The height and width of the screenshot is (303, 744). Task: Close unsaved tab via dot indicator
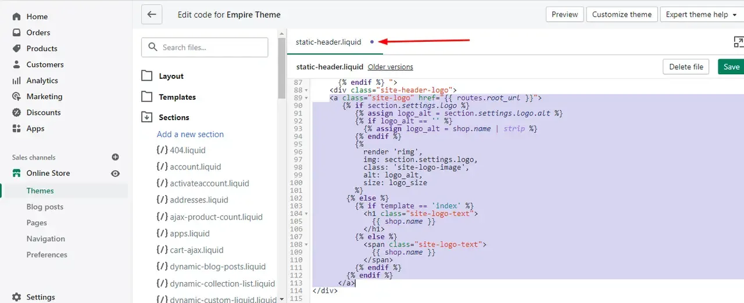pyautogui.click(x=372, y=42)
